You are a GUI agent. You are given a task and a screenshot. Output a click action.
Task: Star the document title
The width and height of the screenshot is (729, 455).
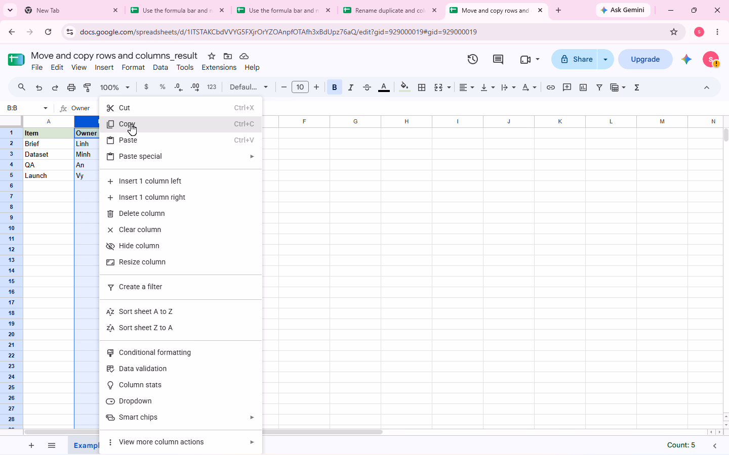pyautogui.click(x=212, y=56)
